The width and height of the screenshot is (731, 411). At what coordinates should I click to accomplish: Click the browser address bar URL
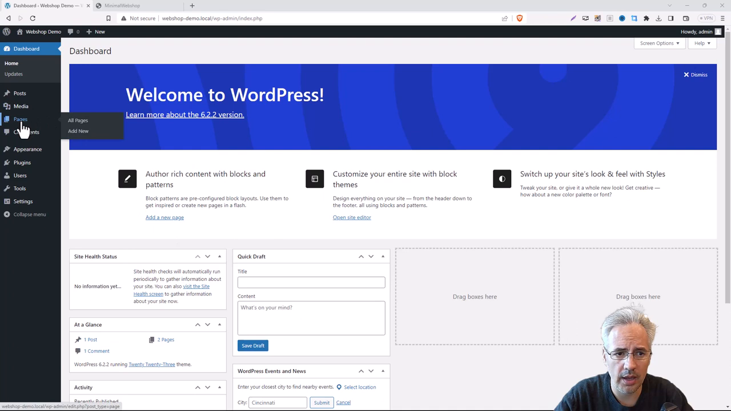[212, 18]
